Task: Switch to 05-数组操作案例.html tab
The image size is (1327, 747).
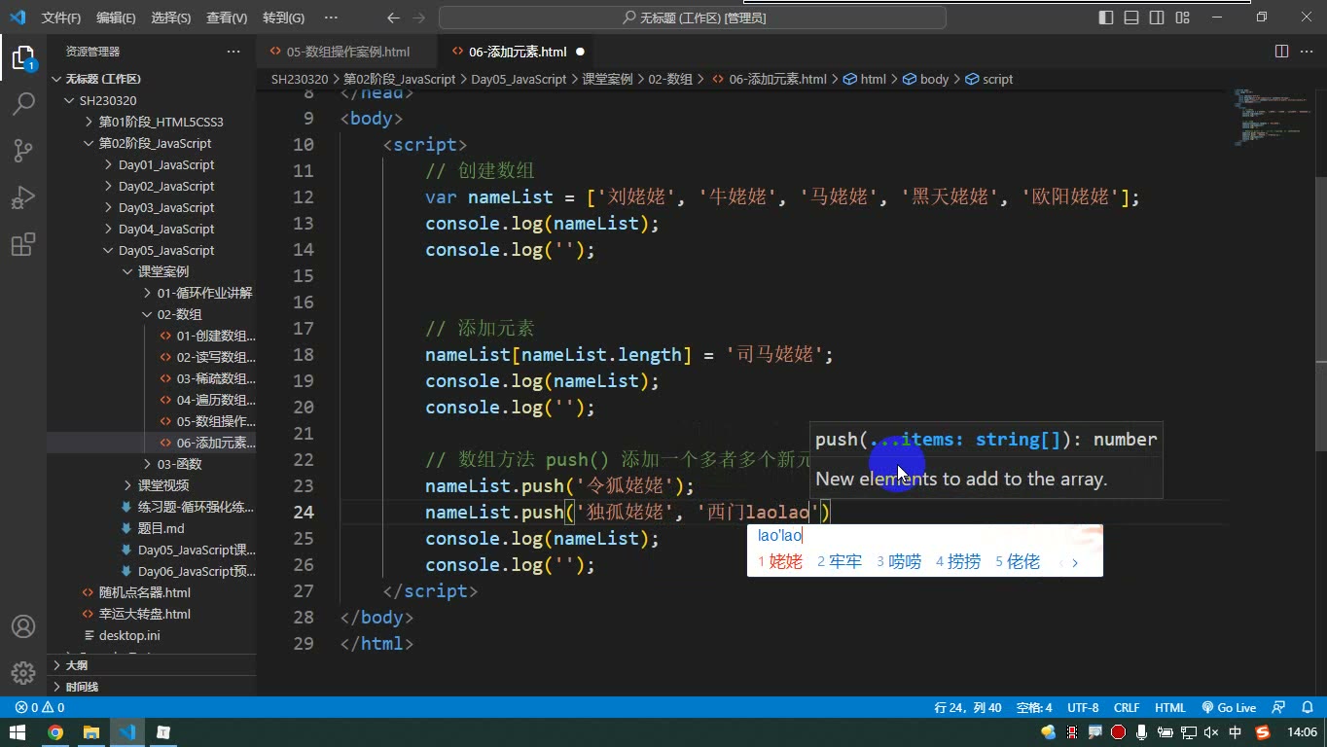Action: 347,52
